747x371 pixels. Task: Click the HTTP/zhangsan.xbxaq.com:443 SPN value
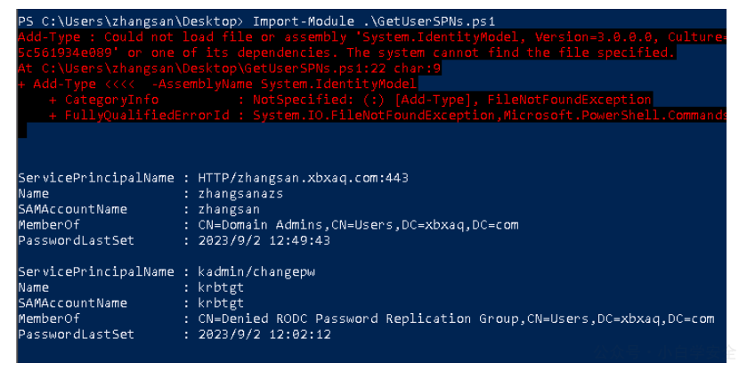(x=303, y=178)
